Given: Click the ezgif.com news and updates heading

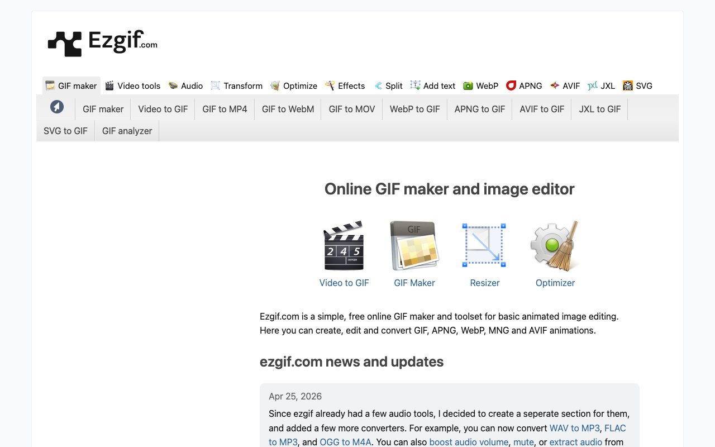Looking at the screenshot, I should 352,362.
